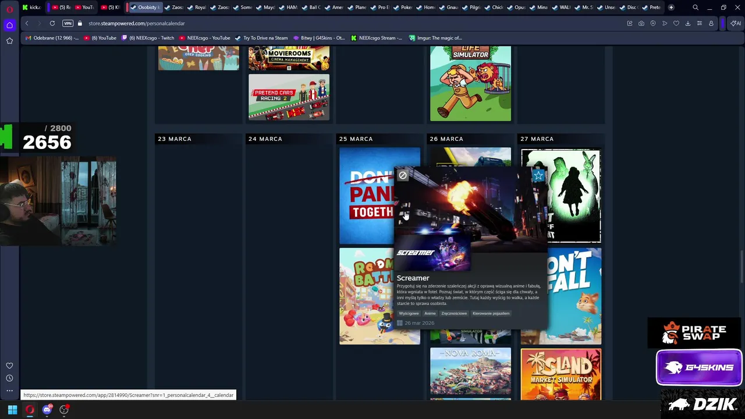Open the Room Battle game tile
The width and height of the screenshot is (745, 419).
pos(367,296)
